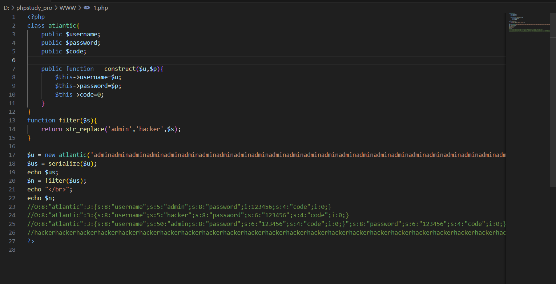Click the breadcrumb chevron after WWW
This screenshot has width=556, height=284.
point(80,8)
